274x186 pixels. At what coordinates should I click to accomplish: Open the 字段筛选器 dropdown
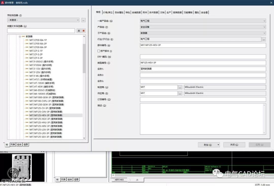pyautogui.click(x=43, y=20)
